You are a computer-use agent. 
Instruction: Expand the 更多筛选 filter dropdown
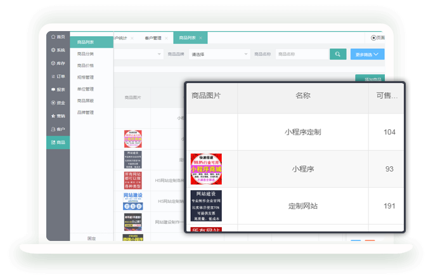tap(367, 55)
